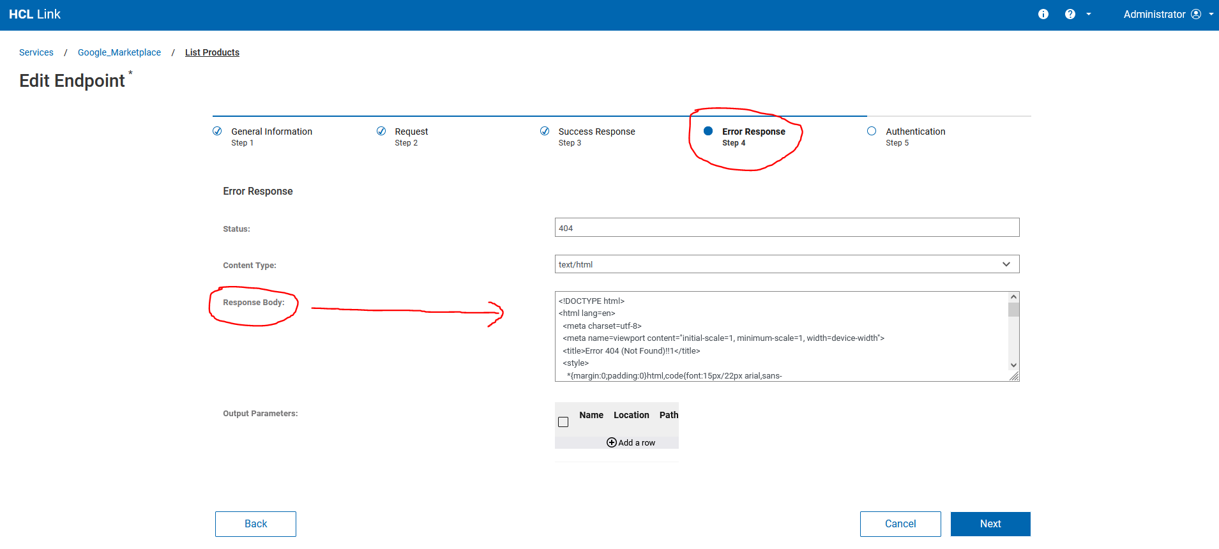Click the Next button
This screenshot has width=1219, height=549.
click(x=990, y=524)
